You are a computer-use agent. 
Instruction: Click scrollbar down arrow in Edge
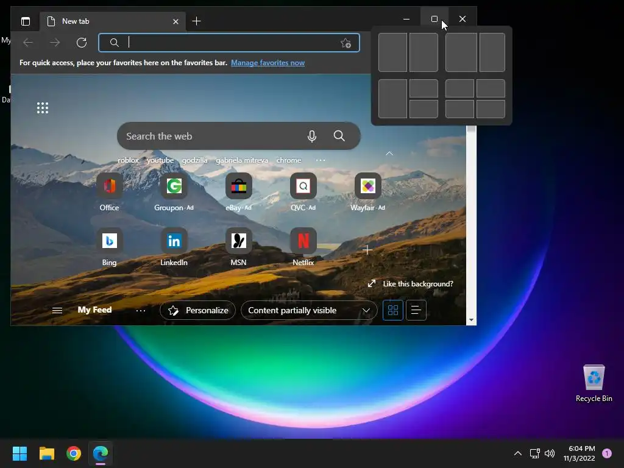[471, 320]
